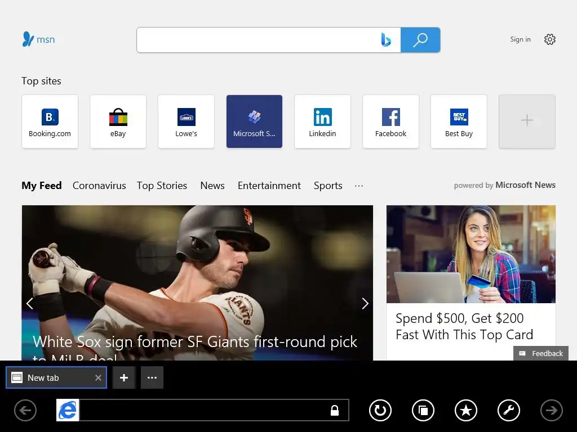Click the blue magnifier search button
The image size is (577, 432).
tap(420, 40)
